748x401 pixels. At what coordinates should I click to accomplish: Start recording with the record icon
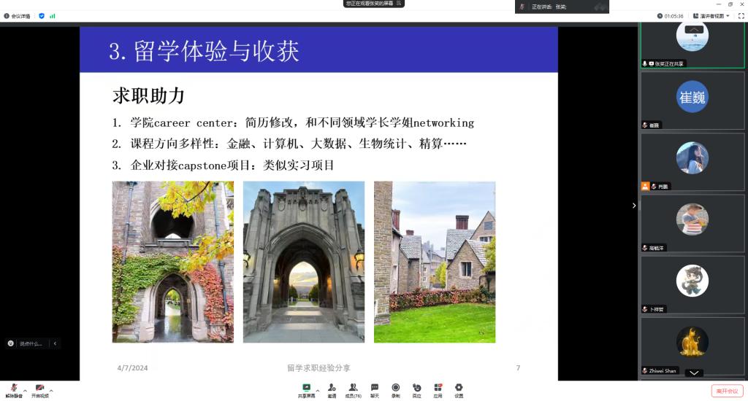pyautogui.click(x=395, y=388)
